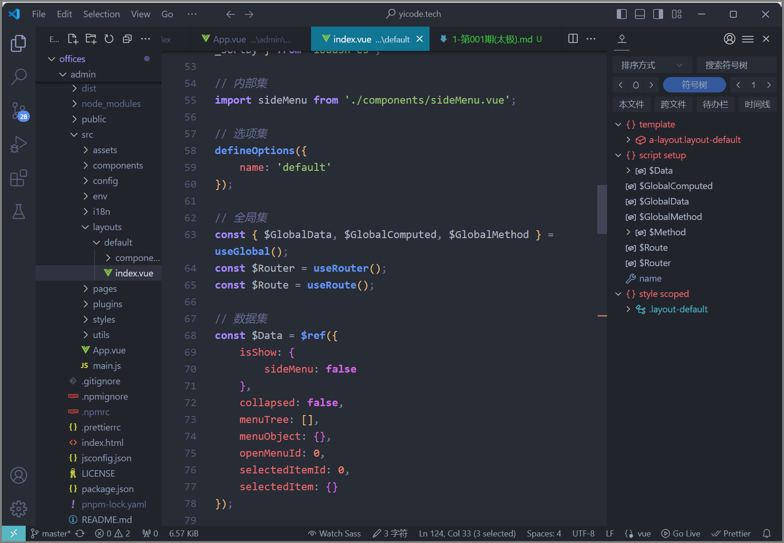784x543 pixels.
Task: Collapse the style scoped node
Action: click(618, 294)
